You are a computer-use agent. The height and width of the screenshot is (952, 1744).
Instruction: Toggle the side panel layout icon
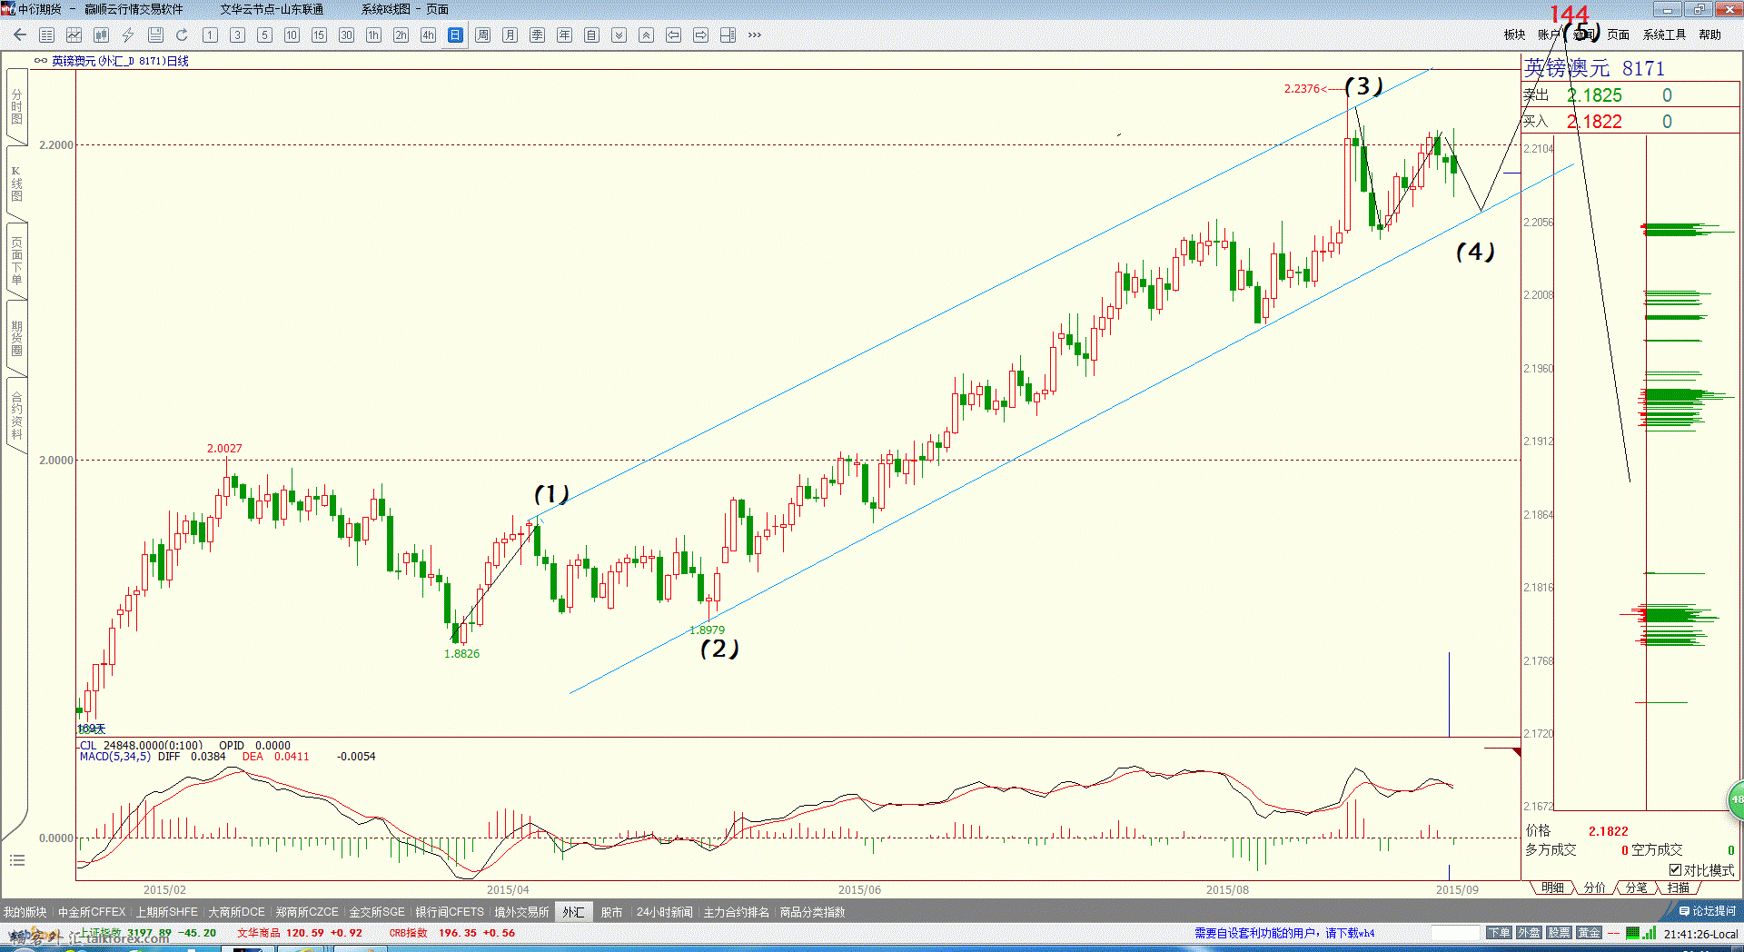[x=728, y=35]
